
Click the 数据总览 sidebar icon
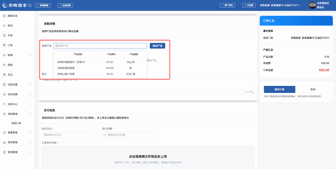[4, 16]
